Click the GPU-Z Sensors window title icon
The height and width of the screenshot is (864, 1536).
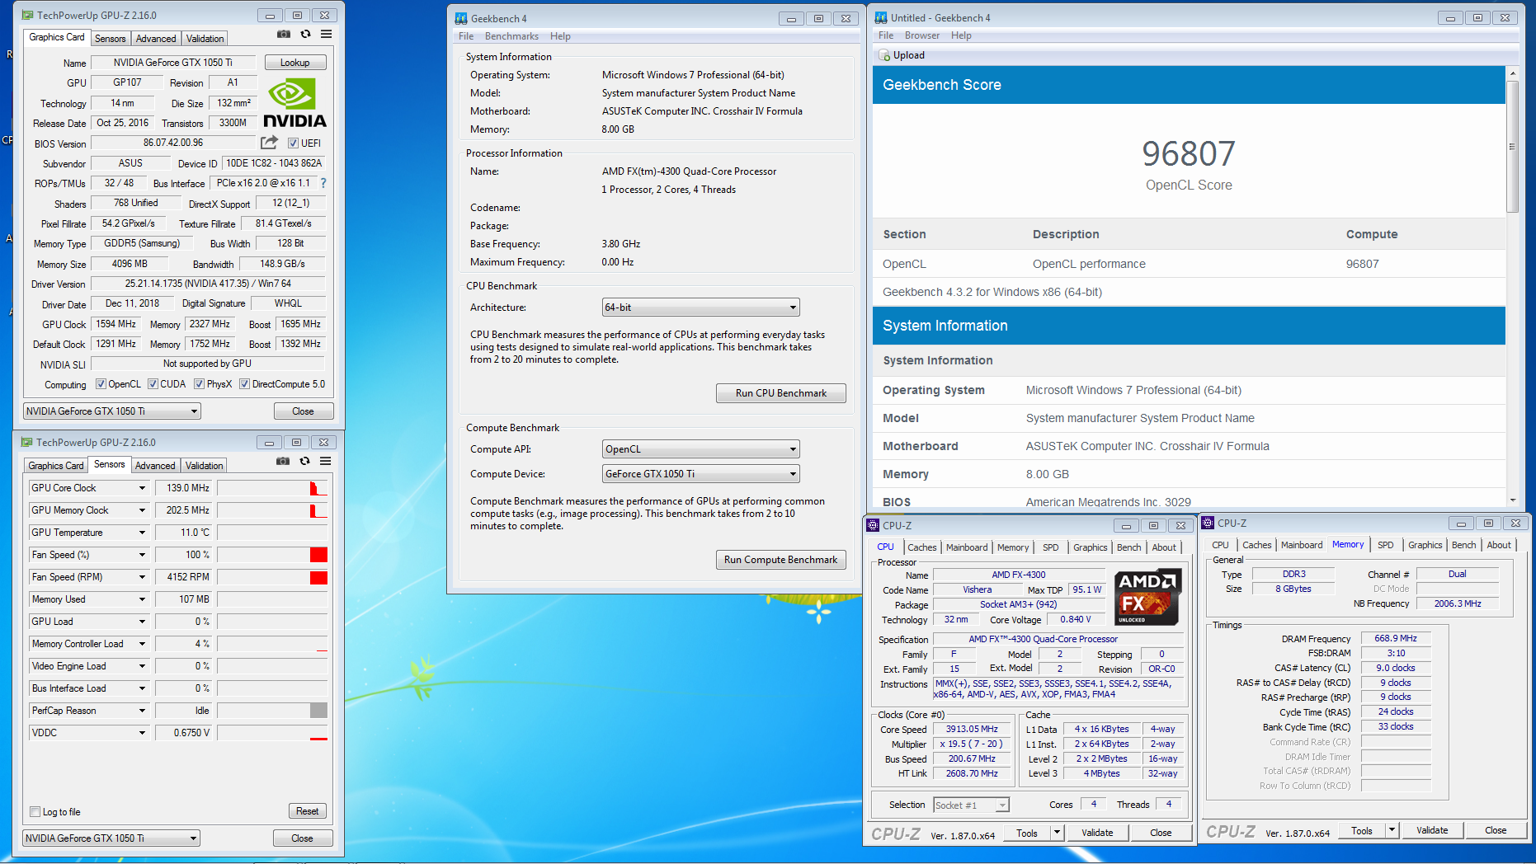click(x=26, y=442)
